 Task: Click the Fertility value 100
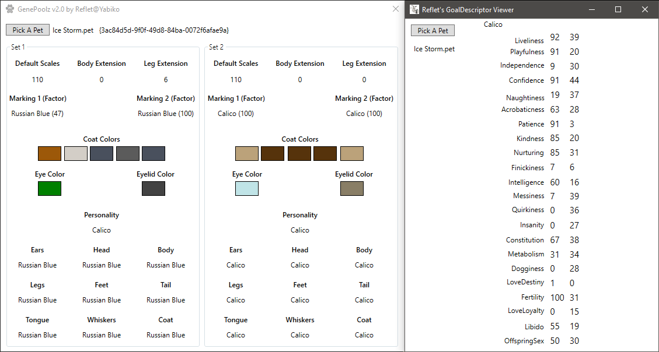tap(557, 297)
